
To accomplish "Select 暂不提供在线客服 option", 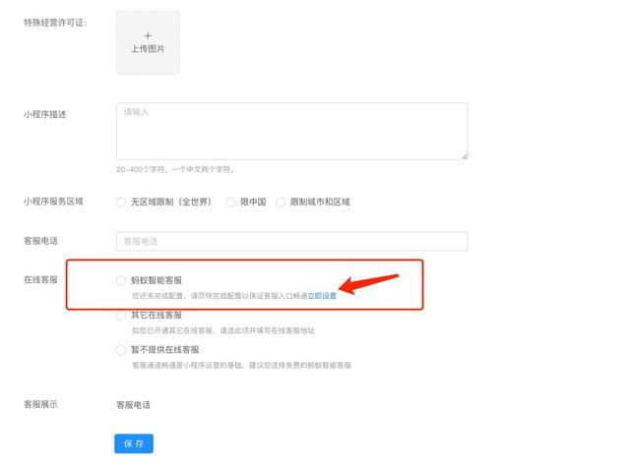I will (121, 350).
